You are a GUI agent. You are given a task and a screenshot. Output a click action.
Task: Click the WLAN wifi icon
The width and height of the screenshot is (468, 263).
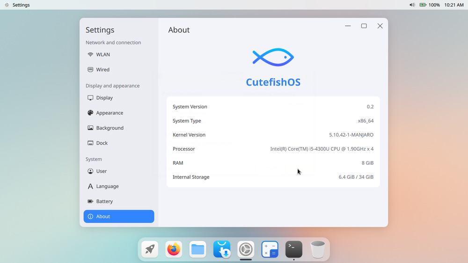tap(90, 54)
